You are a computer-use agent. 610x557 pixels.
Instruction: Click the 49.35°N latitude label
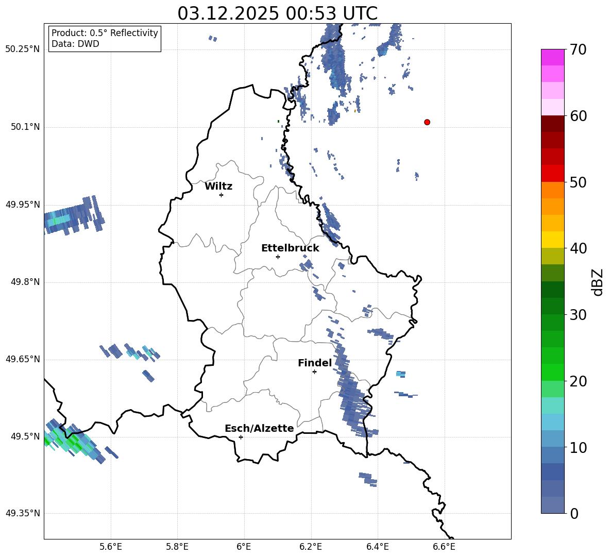23,513
